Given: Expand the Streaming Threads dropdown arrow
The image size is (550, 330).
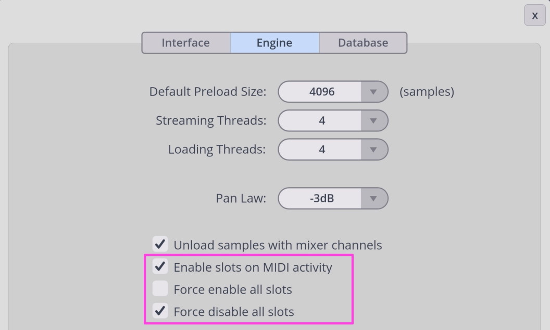Looking at the screenshot, I should pyautogui.click(x=373, y=121).
